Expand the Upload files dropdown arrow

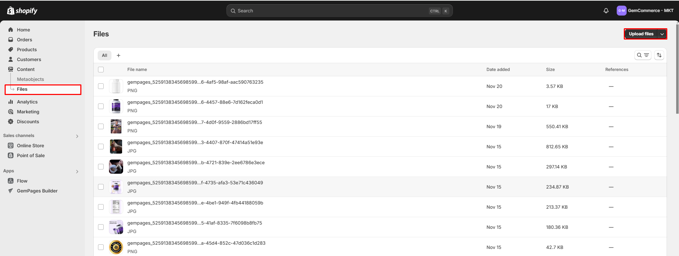662,34
